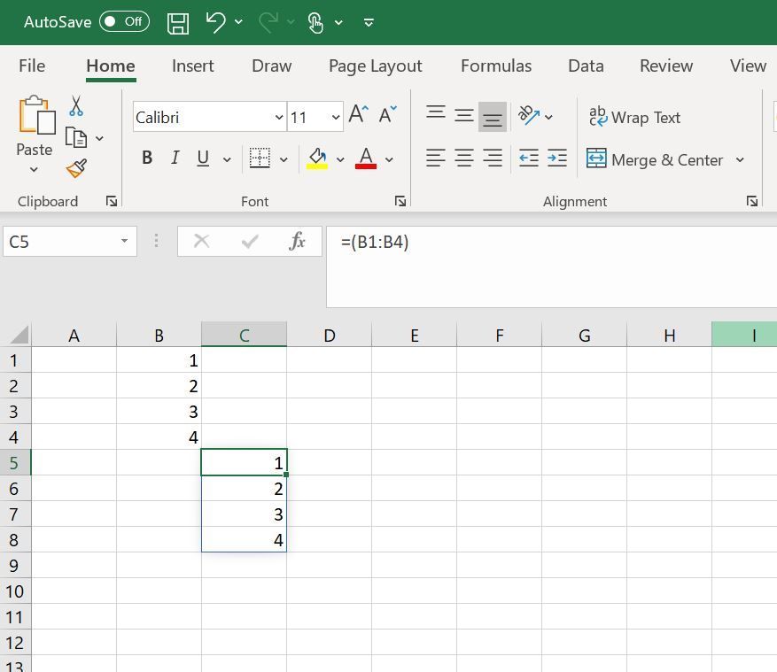Switch to the Insert tab
This screenshot has height=672, width=777.
pos(193,66)
